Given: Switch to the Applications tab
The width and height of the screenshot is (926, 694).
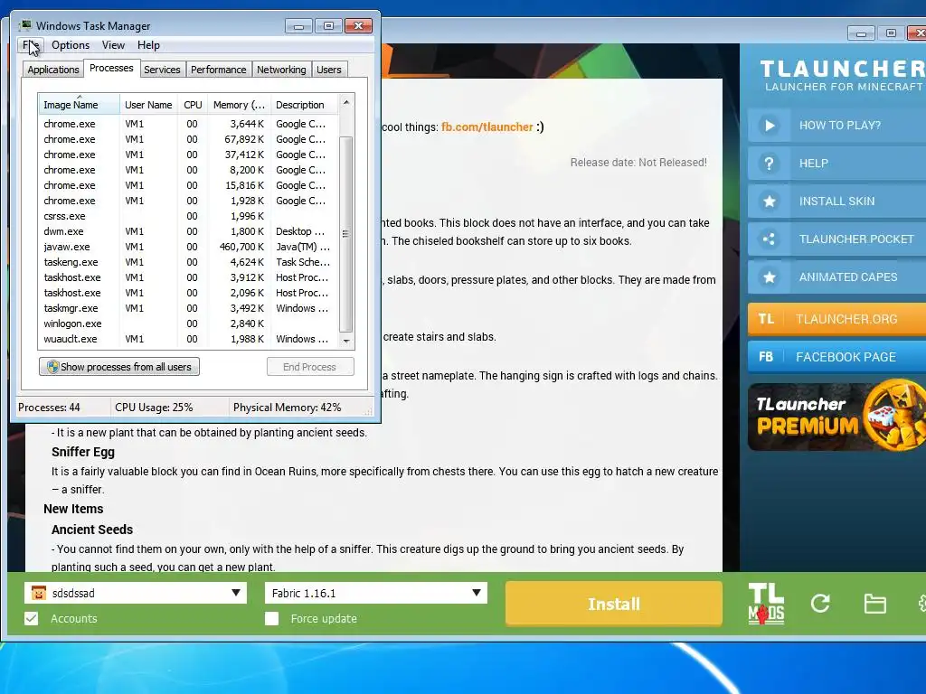Looking at the screenshot, I should pos(53,70).
